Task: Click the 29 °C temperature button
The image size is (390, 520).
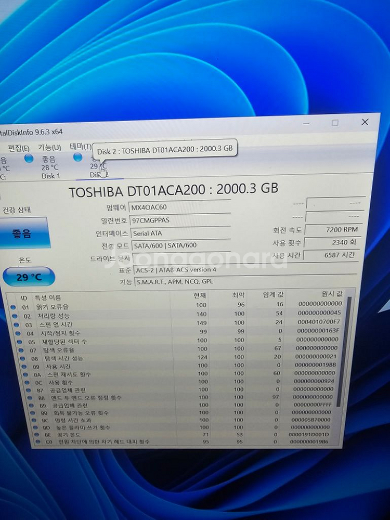Action: tap(29, 277)
